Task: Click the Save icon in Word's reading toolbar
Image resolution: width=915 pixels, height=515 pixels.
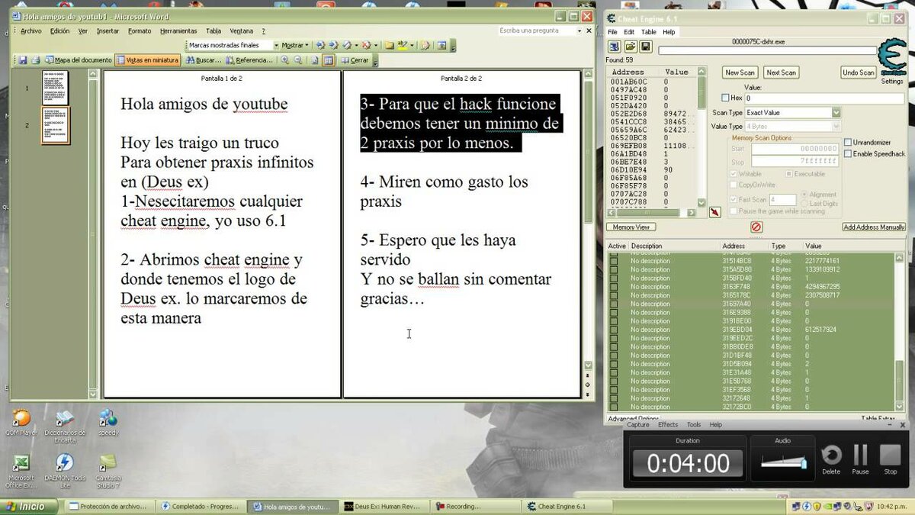Action: (x=23, y=60)
